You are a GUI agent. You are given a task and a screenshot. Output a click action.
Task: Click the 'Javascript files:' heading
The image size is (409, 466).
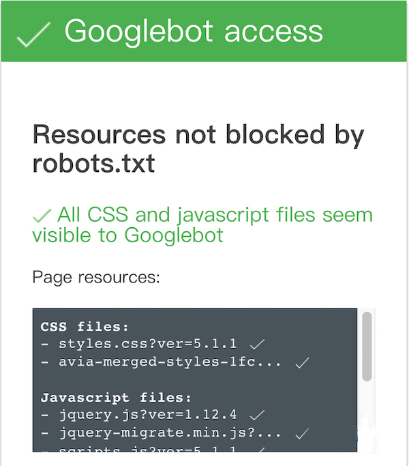coord(116,397)
